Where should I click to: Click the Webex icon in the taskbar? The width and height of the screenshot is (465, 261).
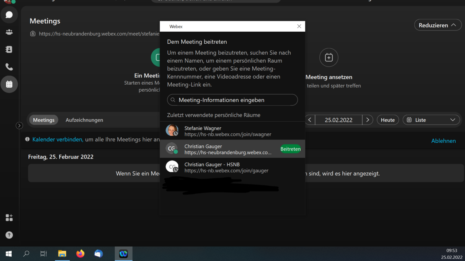point(124,254)
